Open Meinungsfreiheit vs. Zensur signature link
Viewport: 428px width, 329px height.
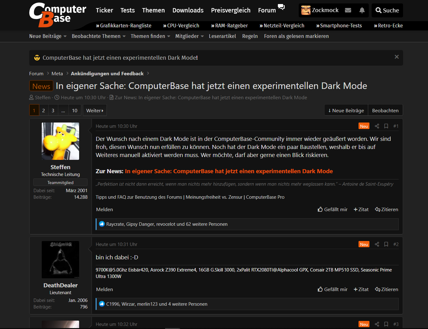coord(214,197)
